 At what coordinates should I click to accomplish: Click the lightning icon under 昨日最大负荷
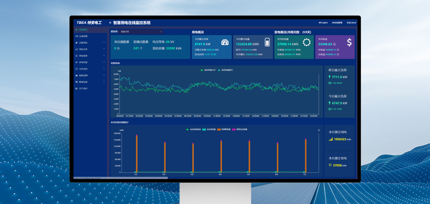point(330,77)
